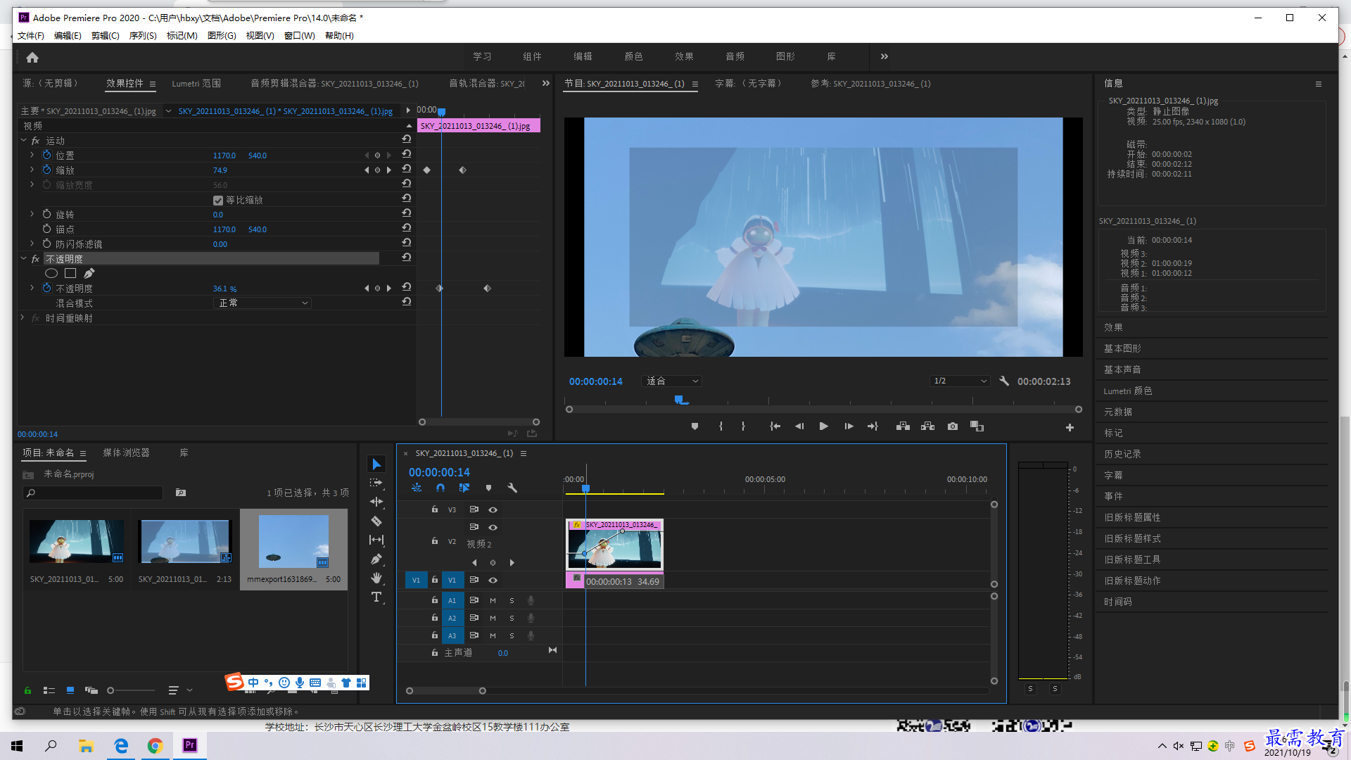Open timeline display settings wrench
Image resolution: width=1351 pixels, height=760 pixels.
tap(512, 488)
